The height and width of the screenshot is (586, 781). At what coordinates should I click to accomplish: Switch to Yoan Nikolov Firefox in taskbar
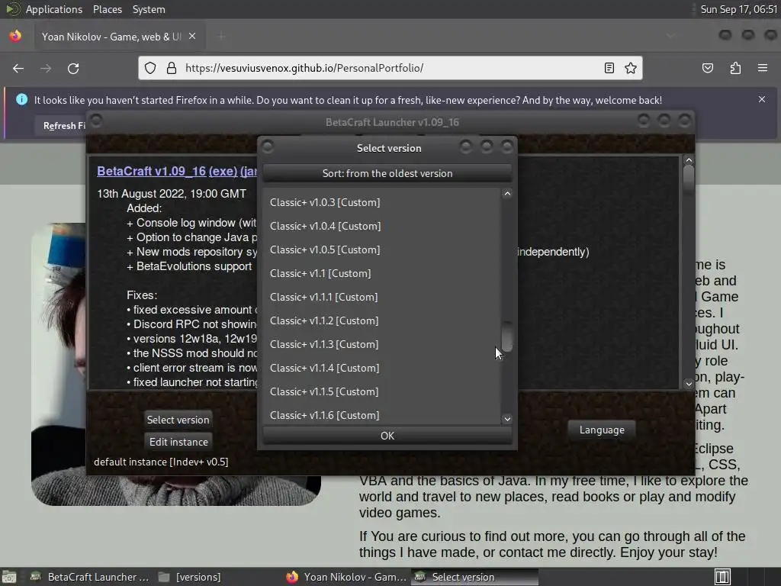[347, 577]
